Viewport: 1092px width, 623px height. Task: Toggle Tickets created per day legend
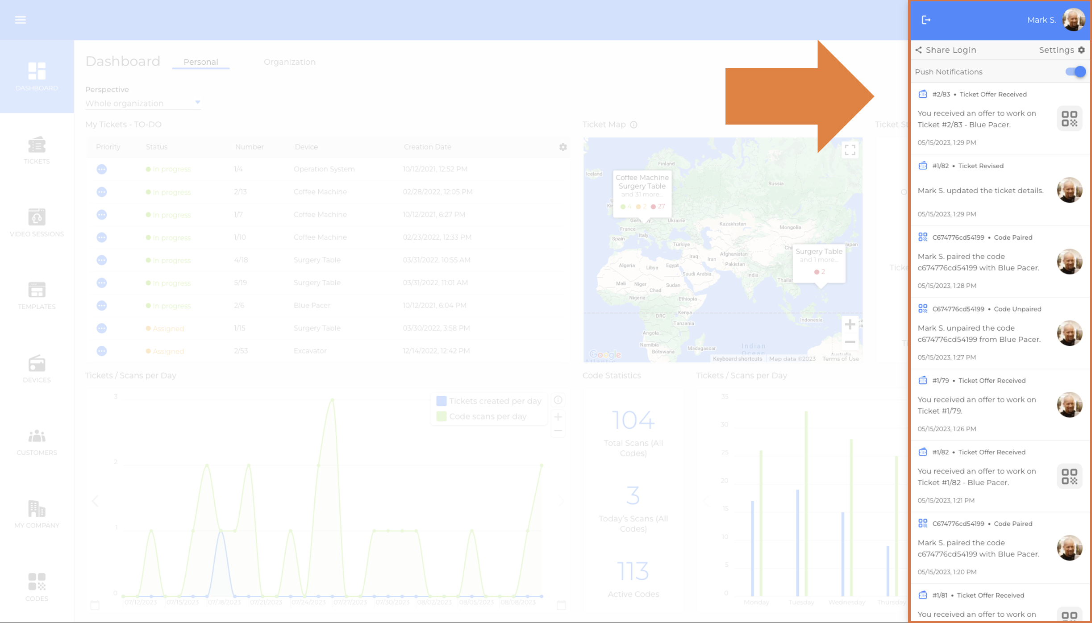pos(489,401)
